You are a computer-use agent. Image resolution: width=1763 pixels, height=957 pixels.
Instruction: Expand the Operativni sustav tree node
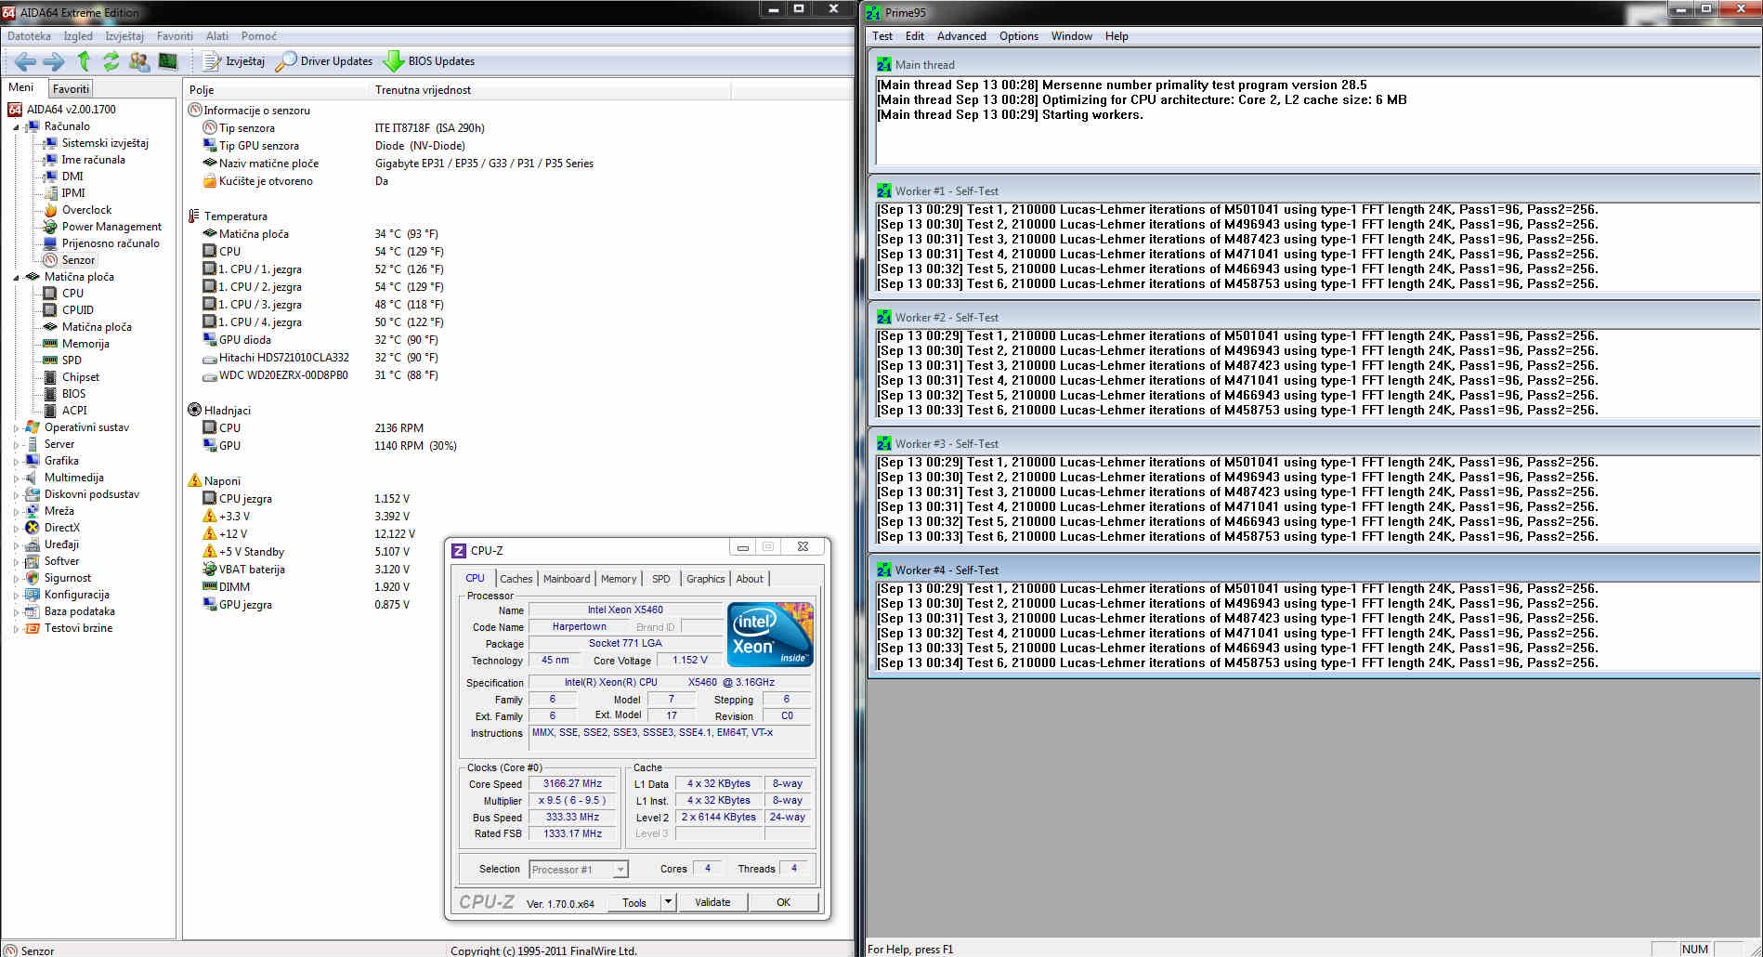[x=16, y=428]
